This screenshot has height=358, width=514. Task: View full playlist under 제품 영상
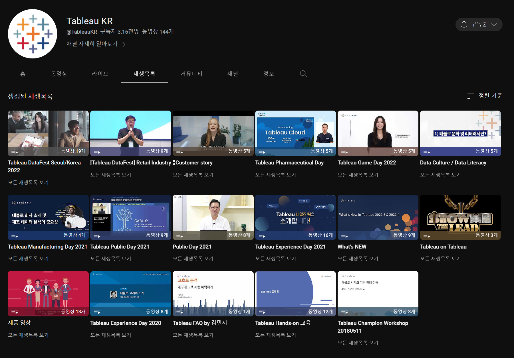[x=28, y=335]
